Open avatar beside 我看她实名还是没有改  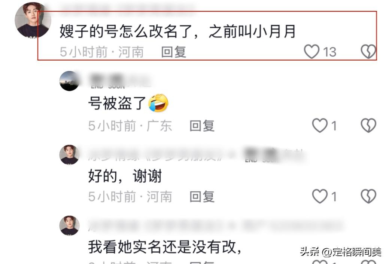(x=70, y=225)
